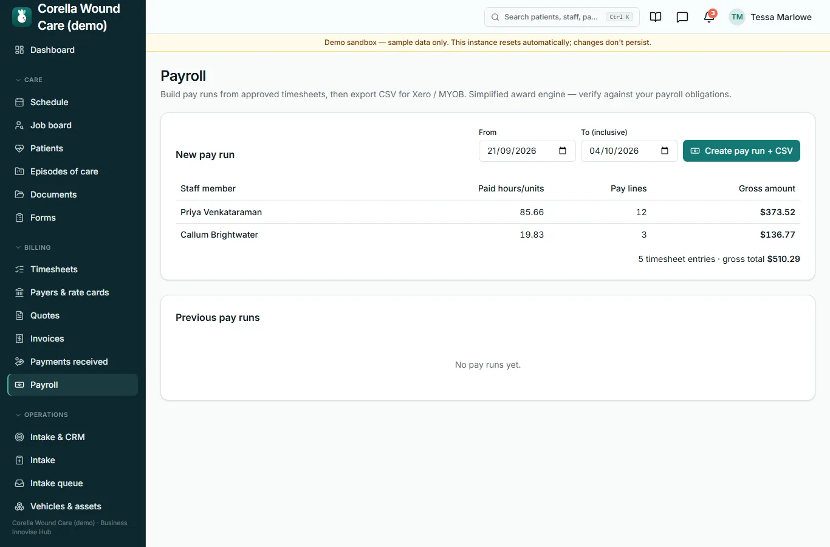The height and width of the screenshot is (547, 830).
Task: Open notifications bell with 3 alerts
Action: pos(709,17)
